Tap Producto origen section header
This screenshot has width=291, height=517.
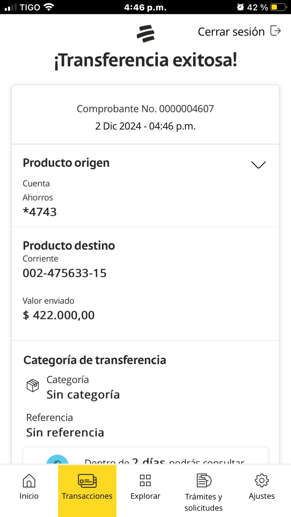(x=66, y=163)
